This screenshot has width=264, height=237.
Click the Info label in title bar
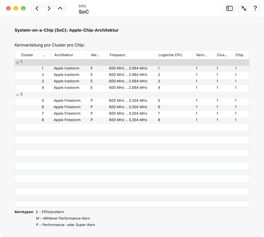point(82,6)
